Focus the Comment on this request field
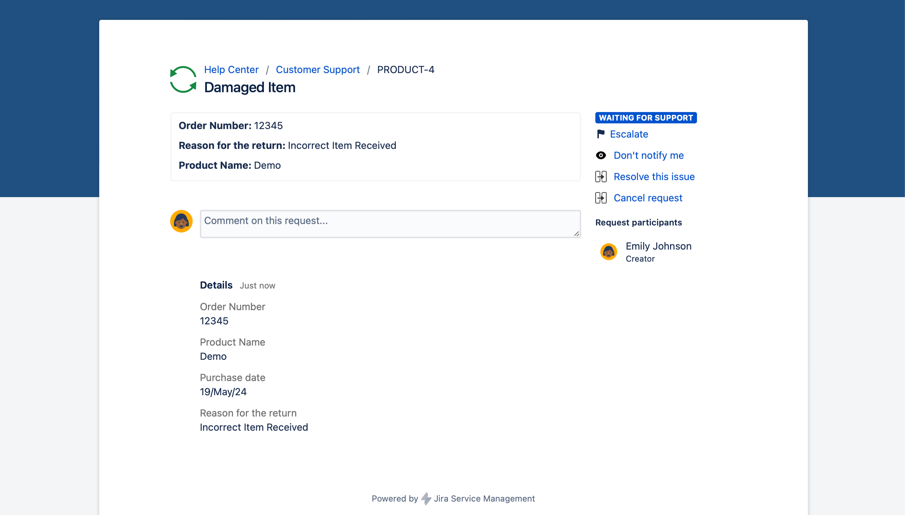This screenshot has height=515, width=905. 390,224
